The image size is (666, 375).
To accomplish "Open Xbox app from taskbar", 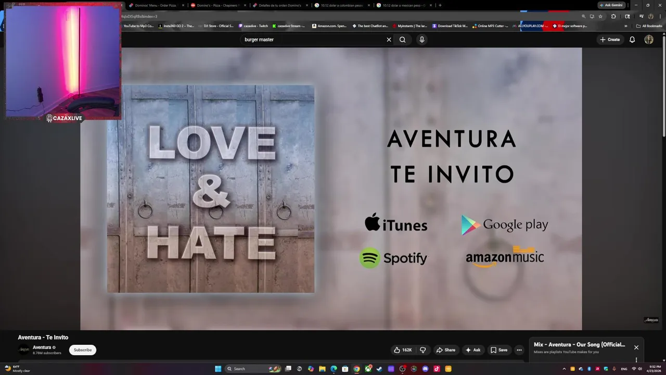I will click(368, 369).
